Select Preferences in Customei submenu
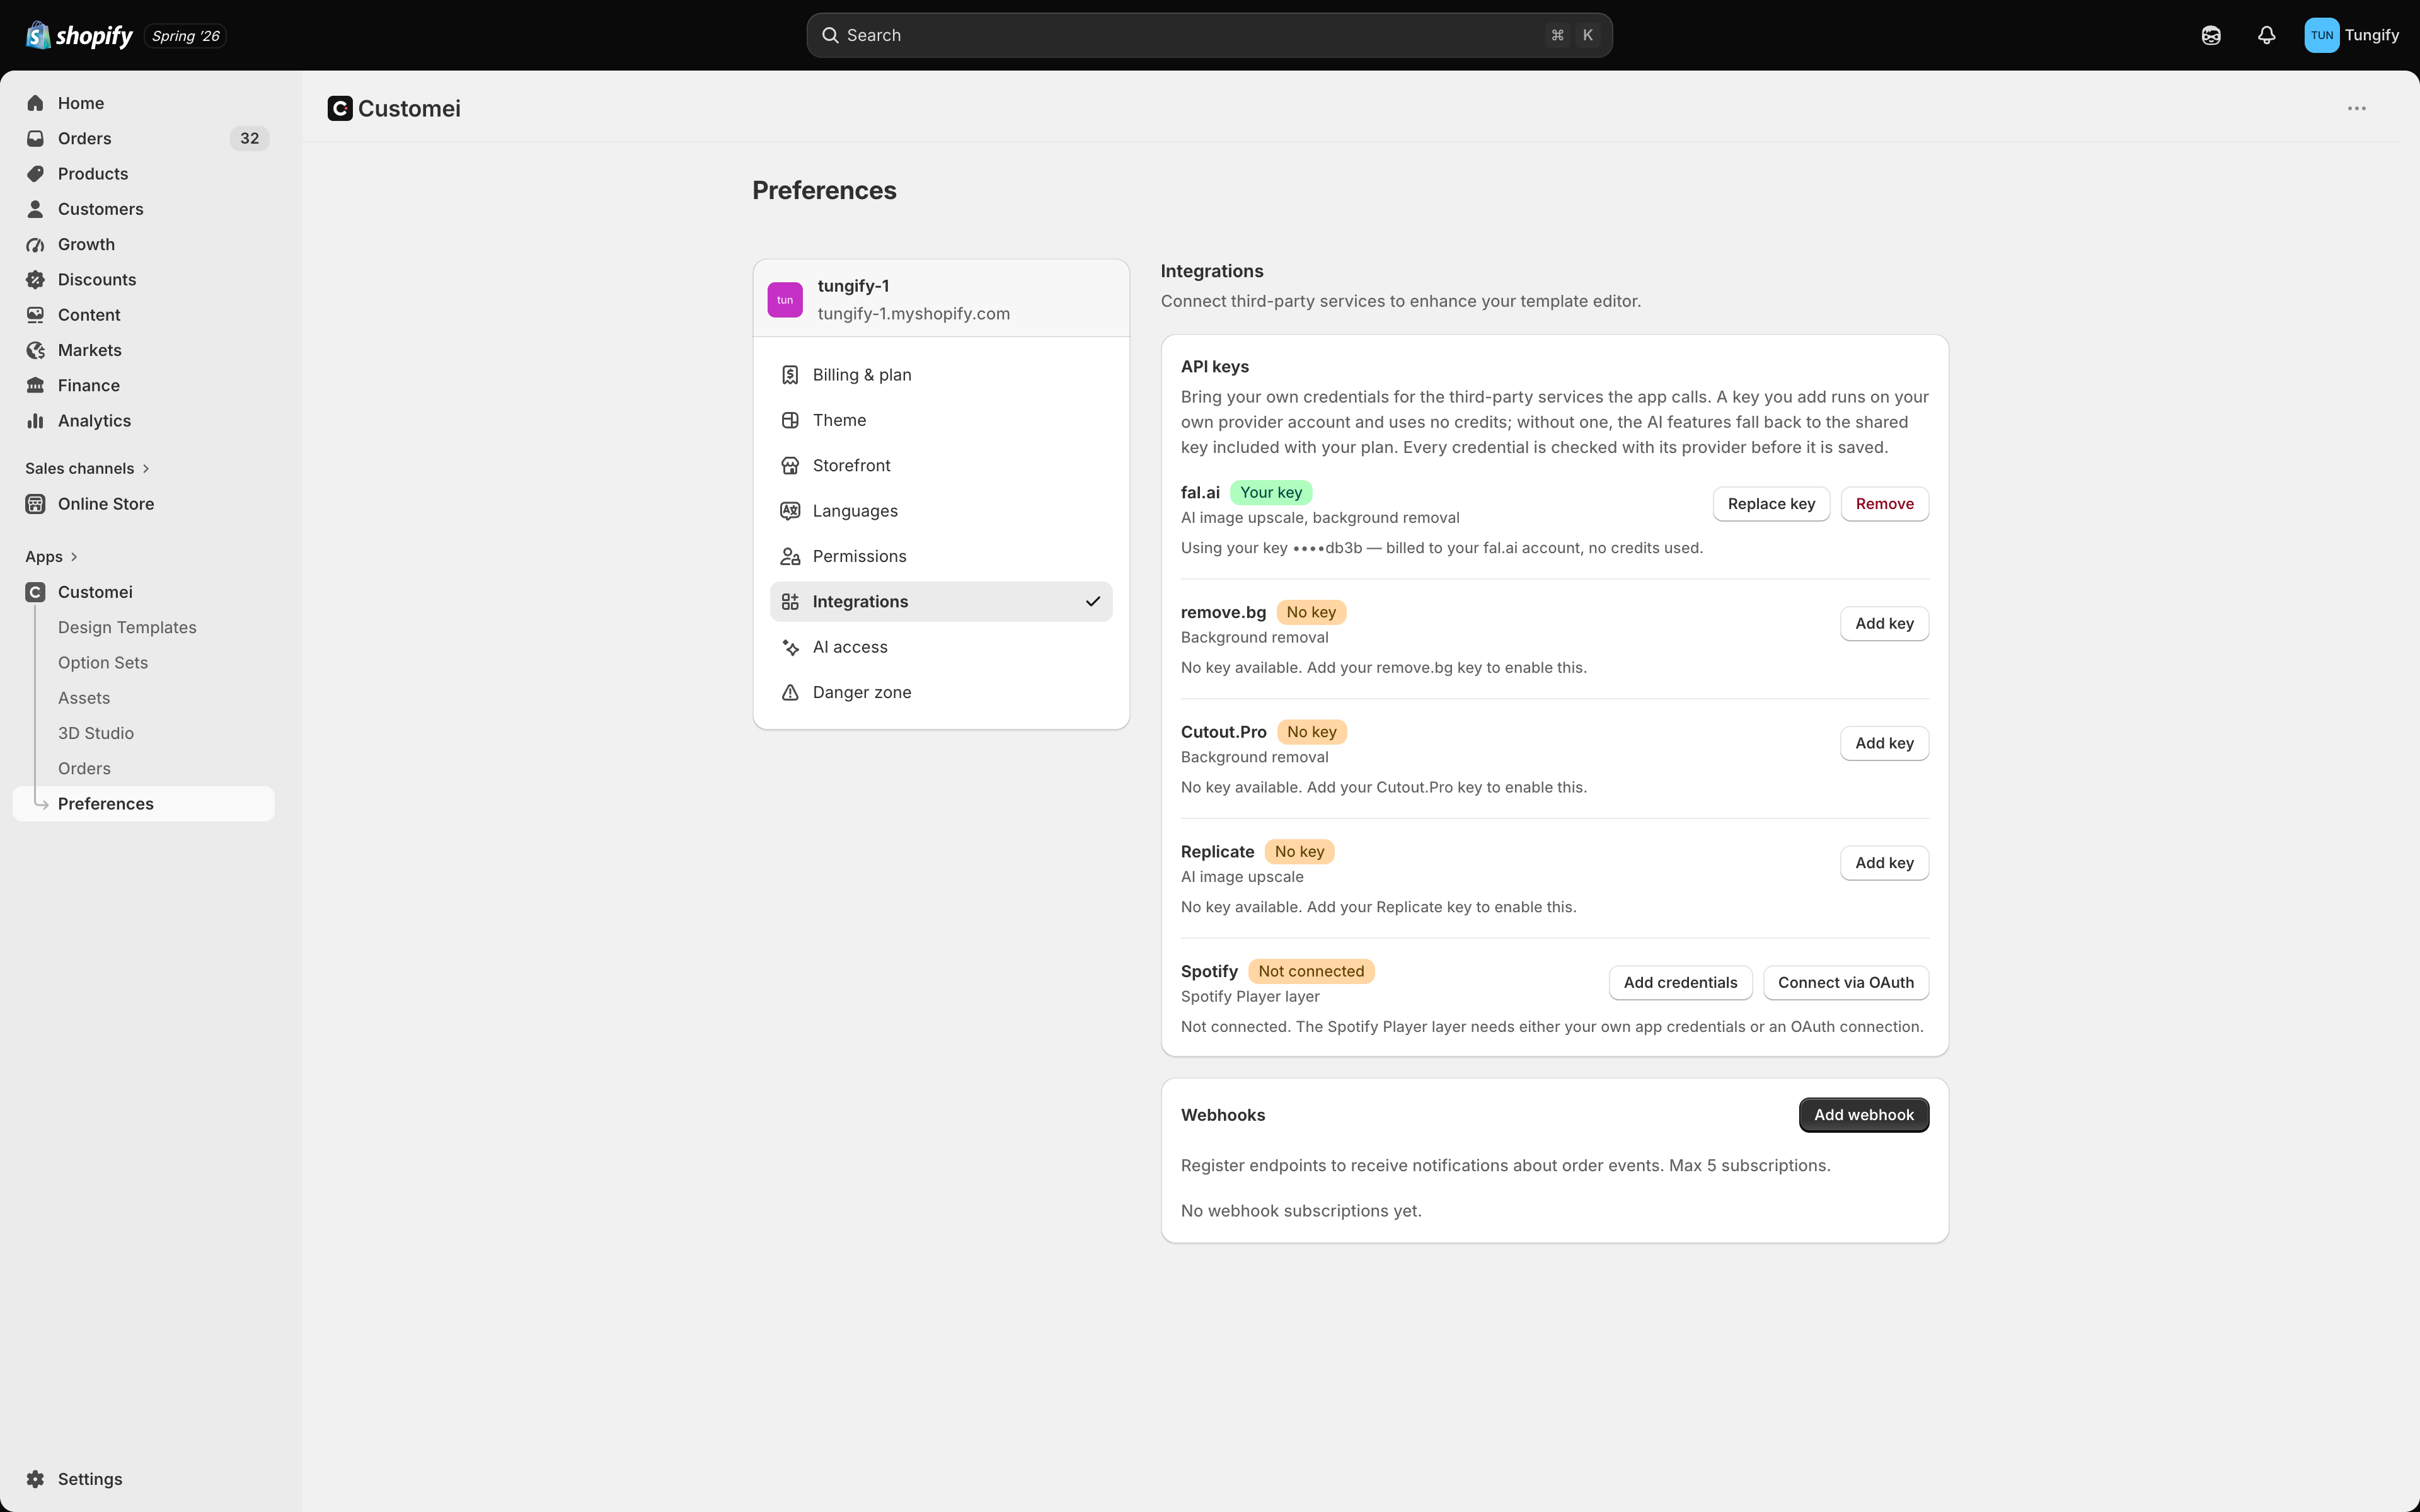 (x=144, y=804)
